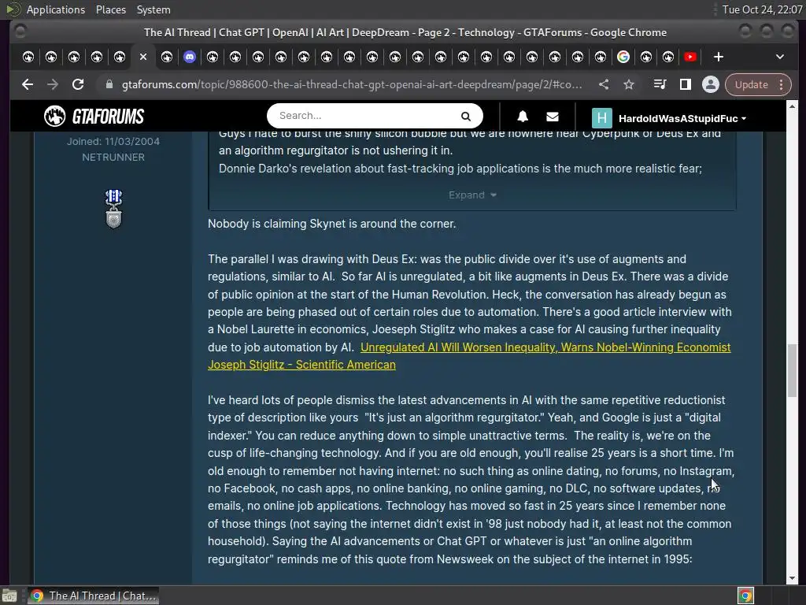View site information via the lock icon
Image resolution: width=806 pixels, height=605 pixels.
109,84
